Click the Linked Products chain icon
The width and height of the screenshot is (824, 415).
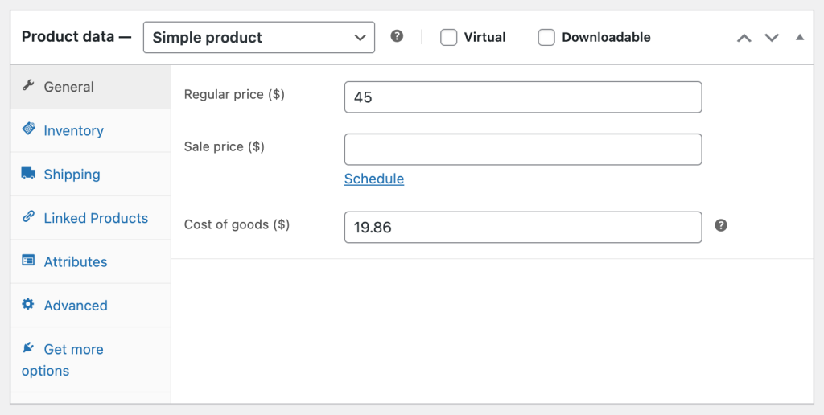(x=28, y=216)
